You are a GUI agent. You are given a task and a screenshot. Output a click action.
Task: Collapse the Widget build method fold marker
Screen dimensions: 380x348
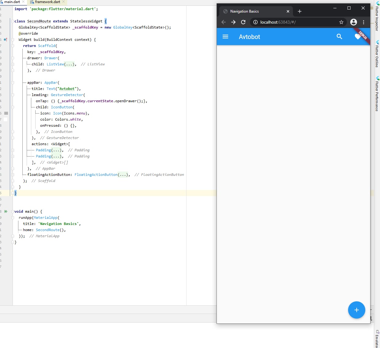[13, 40]
